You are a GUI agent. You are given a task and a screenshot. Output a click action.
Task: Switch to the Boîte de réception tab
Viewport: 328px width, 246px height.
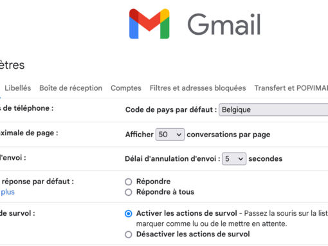point(71,88)
